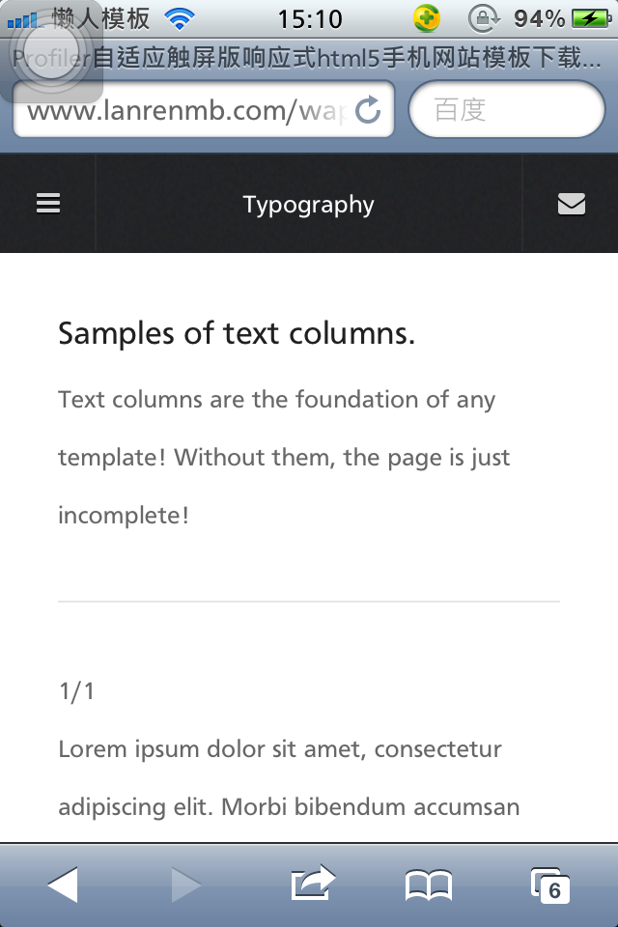
Task: Tap the green status bar app icon
Action: tap(427, 18)
